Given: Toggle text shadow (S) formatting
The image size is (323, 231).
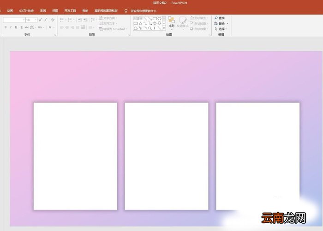Looking at the screenshot, I should coord(21,27).
